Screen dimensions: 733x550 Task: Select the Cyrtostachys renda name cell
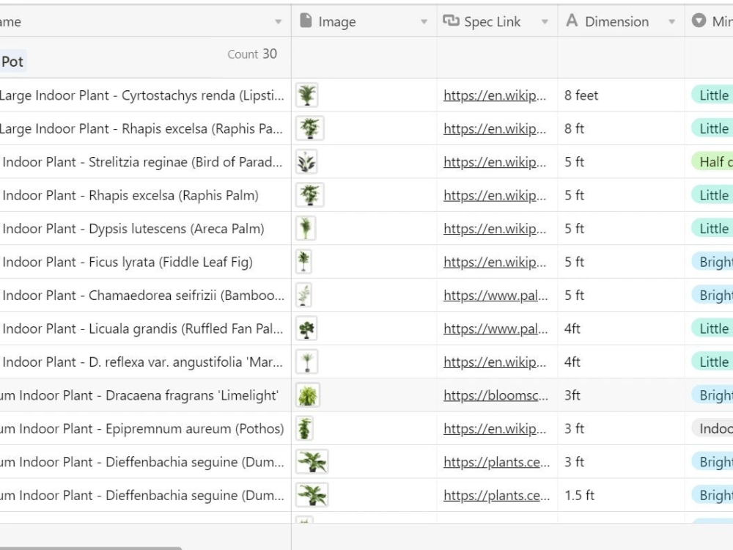[145, 95]
